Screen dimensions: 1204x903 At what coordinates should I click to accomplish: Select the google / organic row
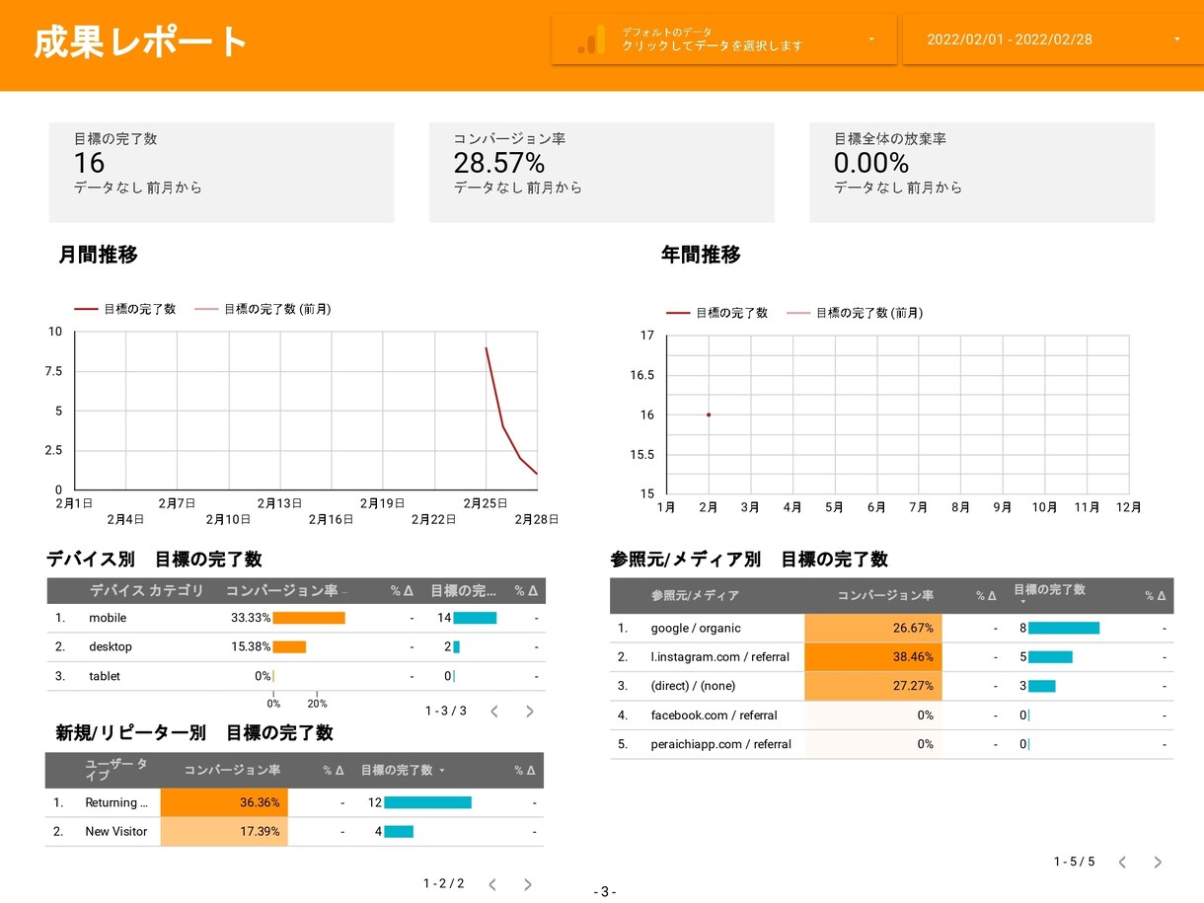click(x=892, y=629)
